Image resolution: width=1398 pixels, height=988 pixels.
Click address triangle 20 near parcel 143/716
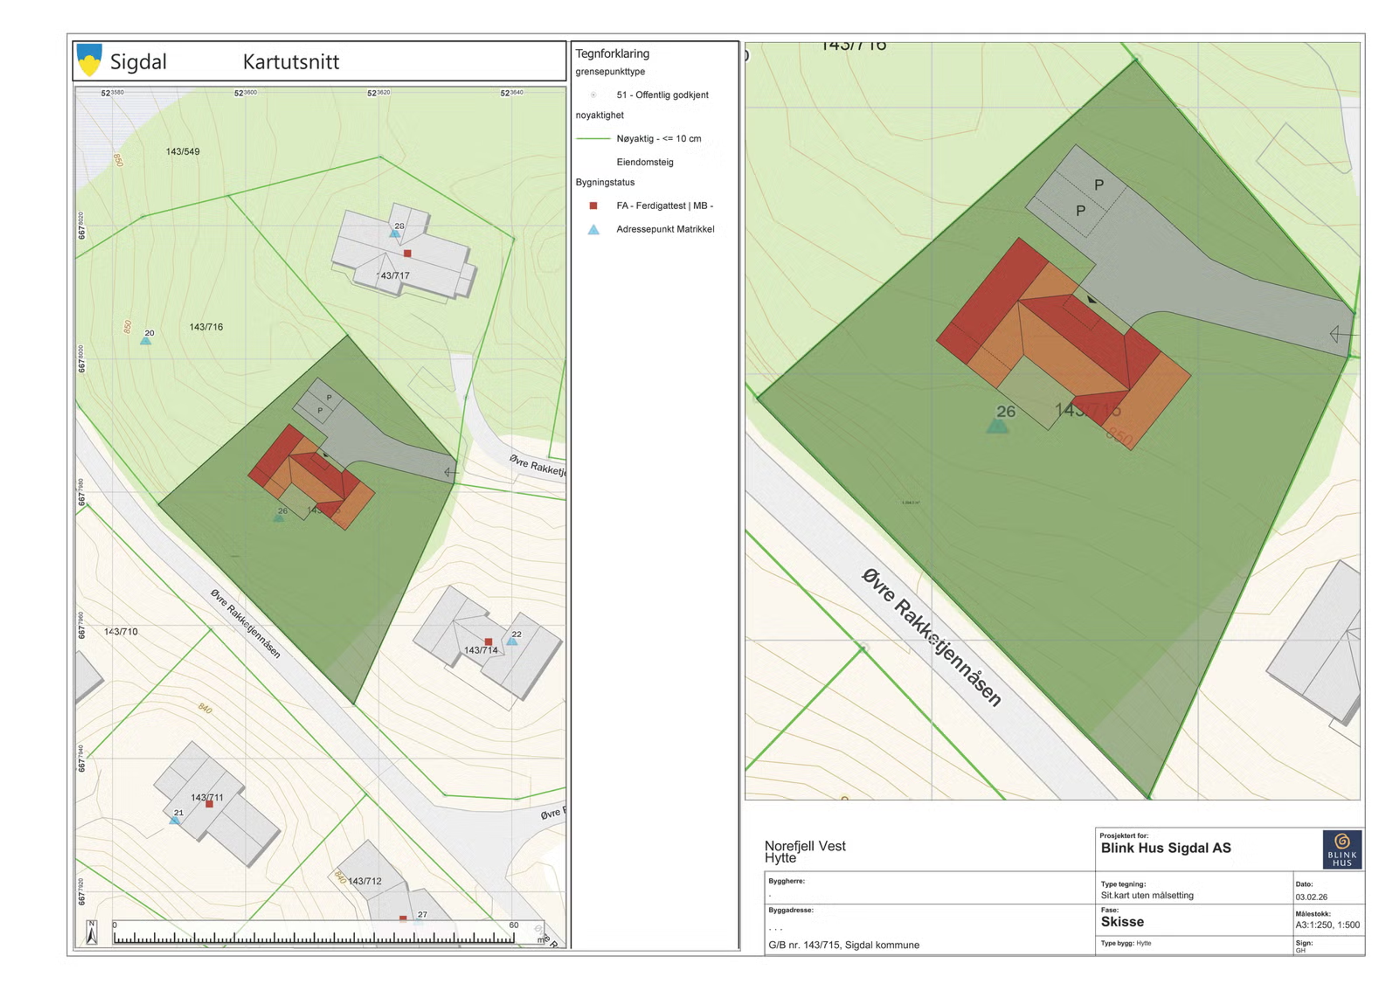click(x=146, y=340)
